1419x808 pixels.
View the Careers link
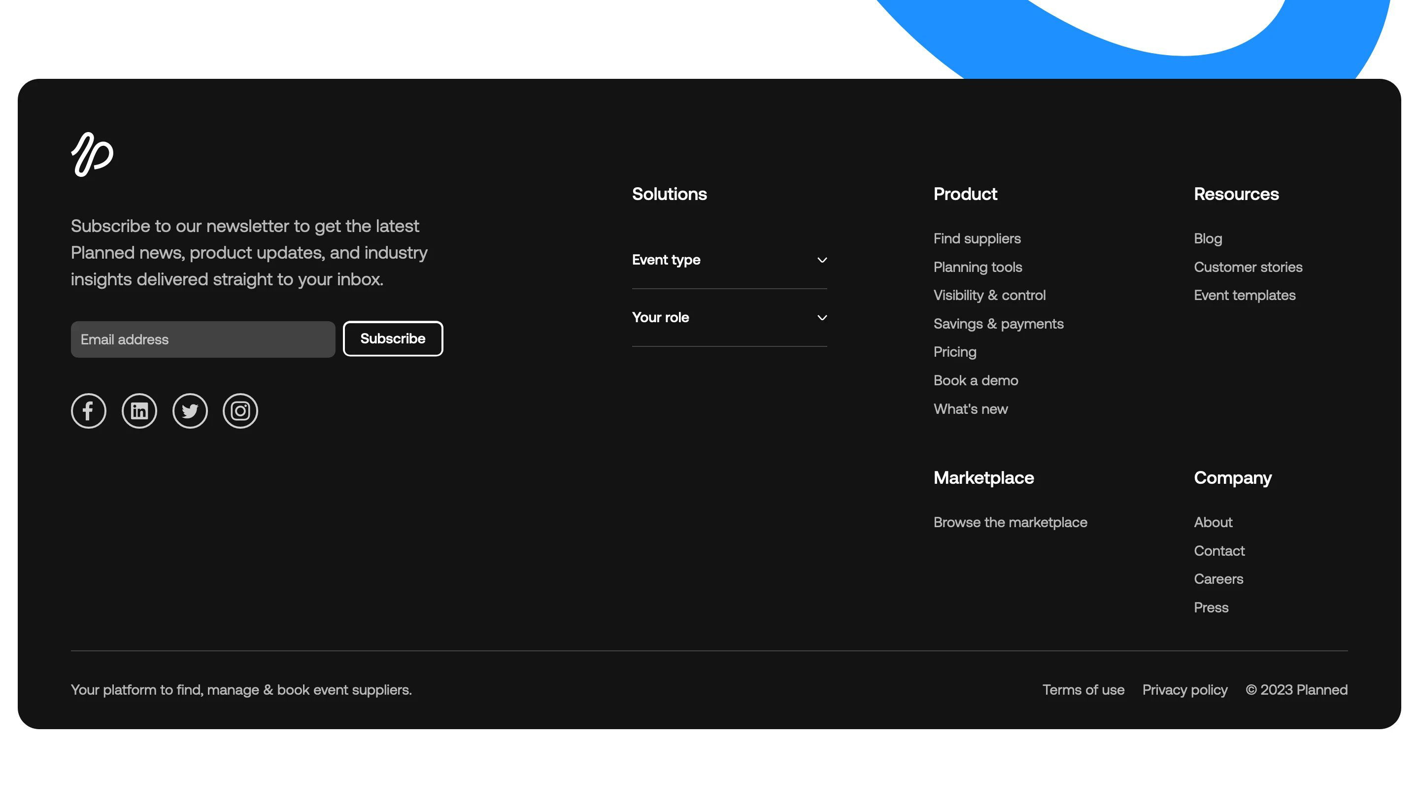coord(1218,579)
